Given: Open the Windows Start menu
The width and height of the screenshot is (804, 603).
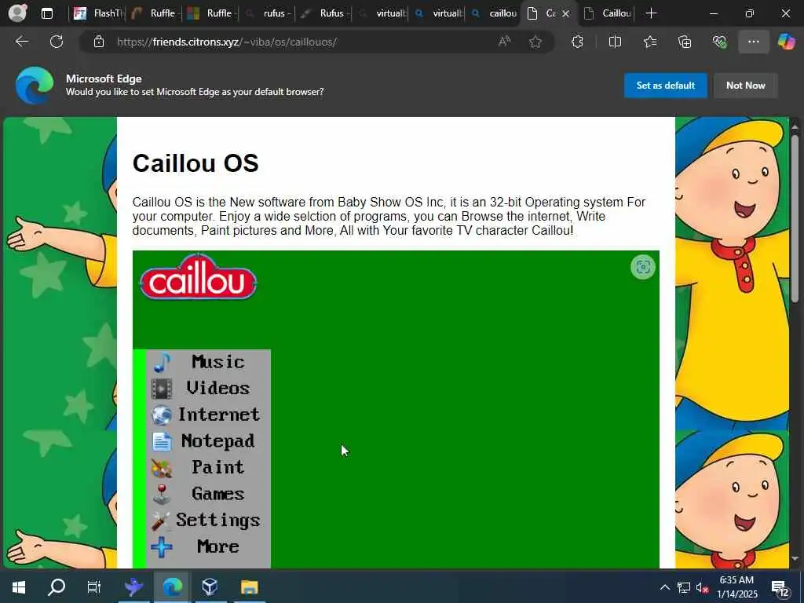Looking at the screenshot, I should coord(19,587).
